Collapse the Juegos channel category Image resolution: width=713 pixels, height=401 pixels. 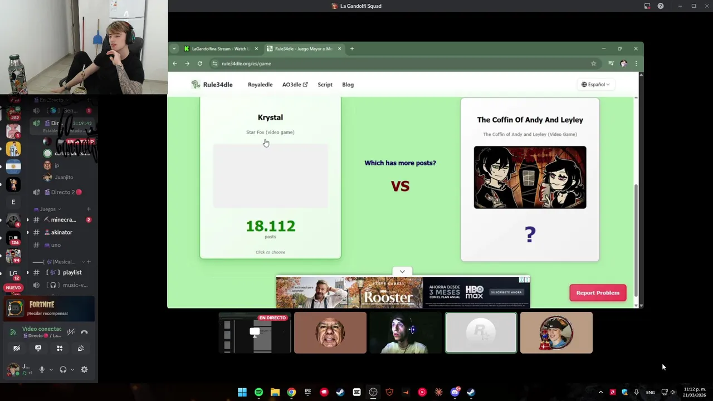pyautogui.click(x=47, y=209)
